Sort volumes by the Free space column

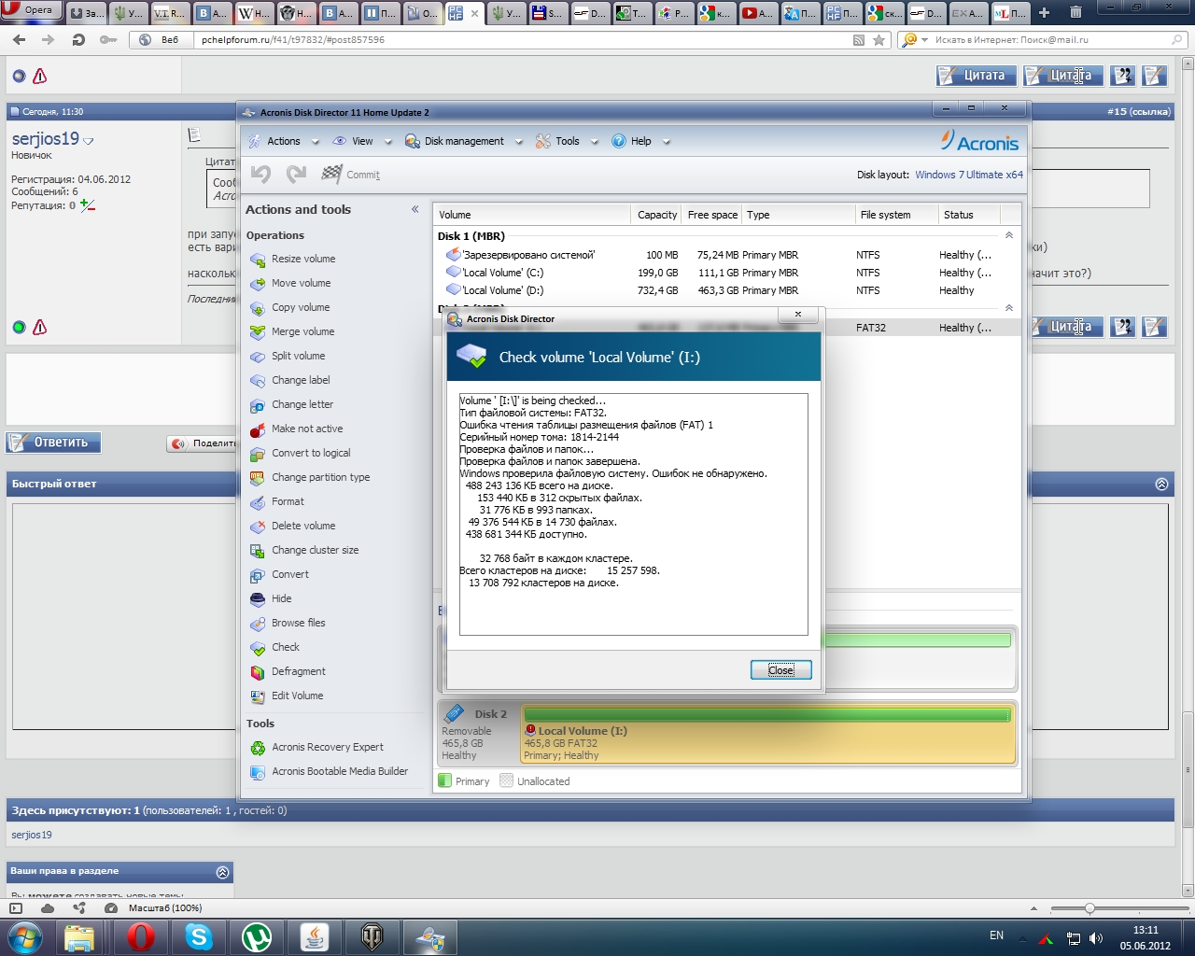(712, 215)
